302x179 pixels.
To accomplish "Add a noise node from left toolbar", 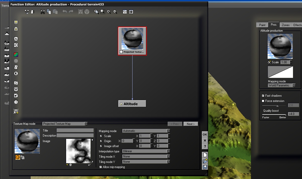I will pyautogui.click(x=16, y=39).
